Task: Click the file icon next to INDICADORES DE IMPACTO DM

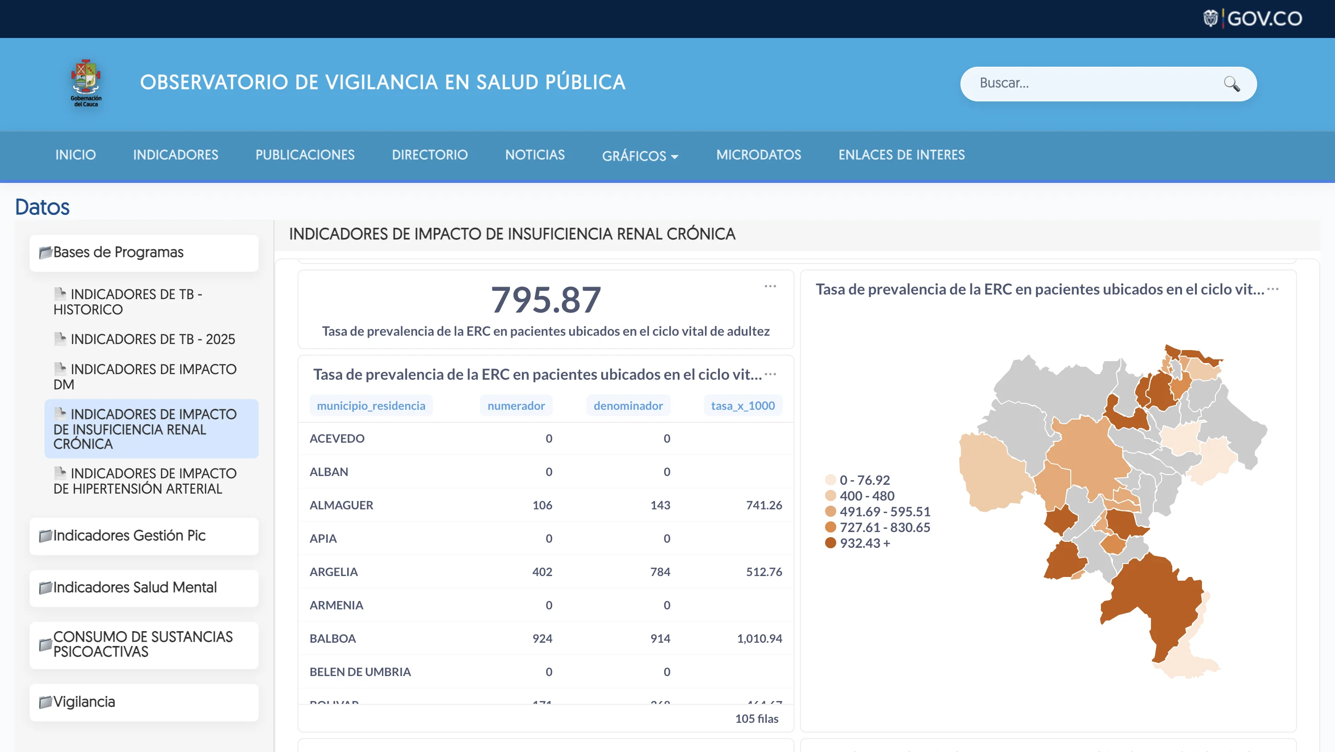Action: coord(61,369)
